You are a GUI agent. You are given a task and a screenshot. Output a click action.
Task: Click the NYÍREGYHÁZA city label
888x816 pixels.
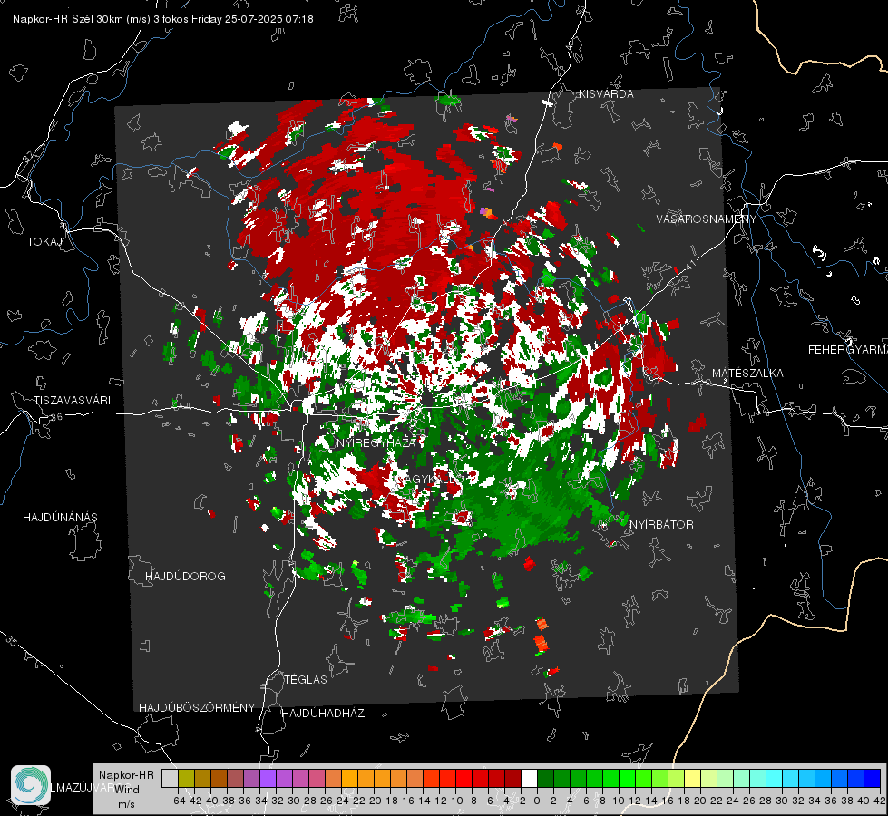(376, 442)
